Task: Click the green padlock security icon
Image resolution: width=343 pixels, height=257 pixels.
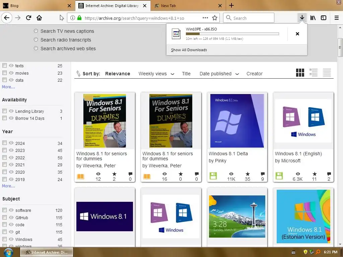Action: click(79, 18)
